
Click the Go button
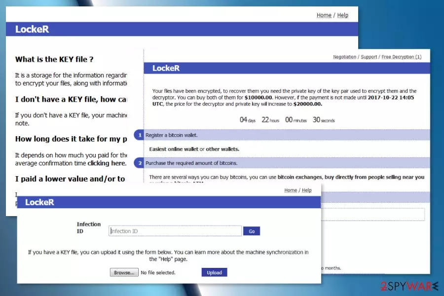tap(252, 231)
